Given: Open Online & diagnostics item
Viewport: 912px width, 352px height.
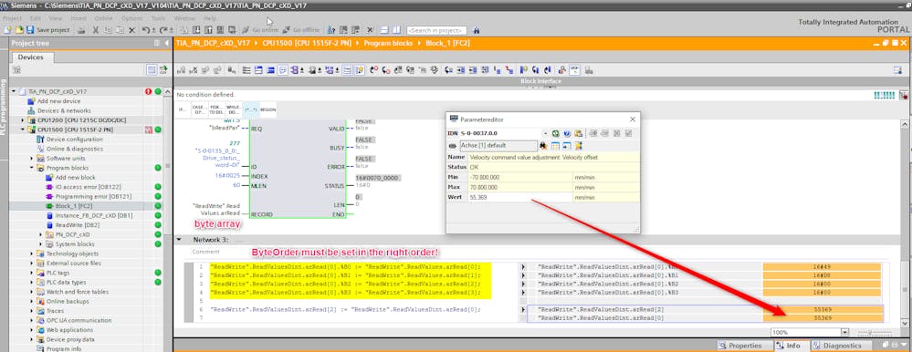Looking at the screenshot, I should 75,149.
